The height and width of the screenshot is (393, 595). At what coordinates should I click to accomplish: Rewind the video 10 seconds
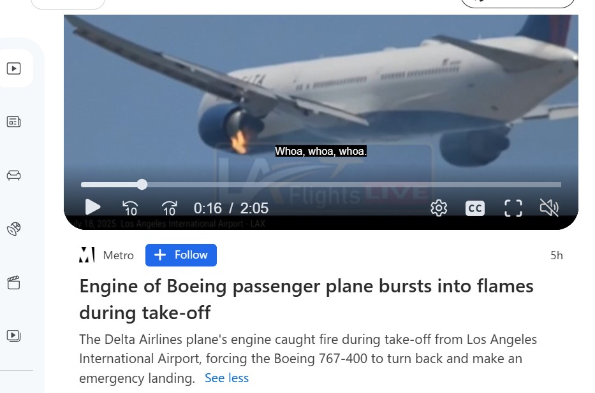[x=131, y=208]
